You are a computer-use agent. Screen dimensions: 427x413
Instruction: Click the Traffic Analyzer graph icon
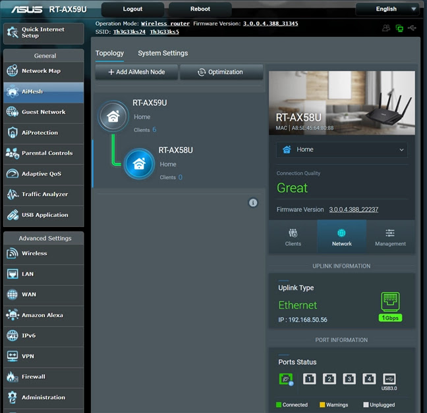pos(13,194)
